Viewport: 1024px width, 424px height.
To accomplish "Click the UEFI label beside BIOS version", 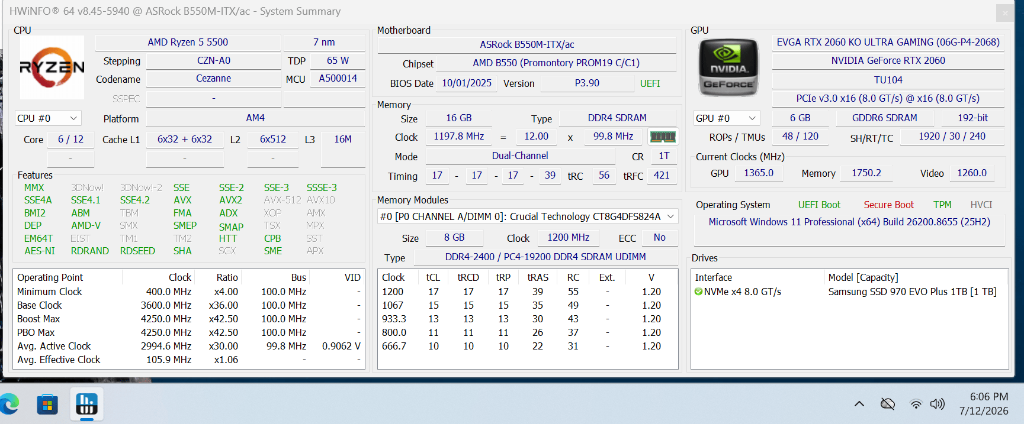I will point(650,83).
